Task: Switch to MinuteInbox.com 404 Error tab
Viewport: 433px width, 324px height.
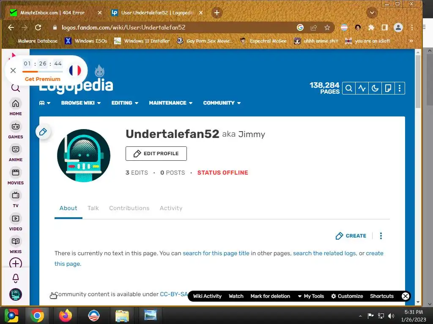Action: coord(52,13)
